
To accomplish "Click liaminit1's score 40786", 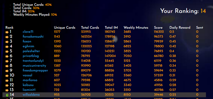I will point(159,90).
